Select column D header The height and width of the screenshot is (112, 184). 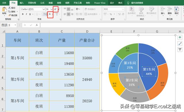click(x=87, y=31)
